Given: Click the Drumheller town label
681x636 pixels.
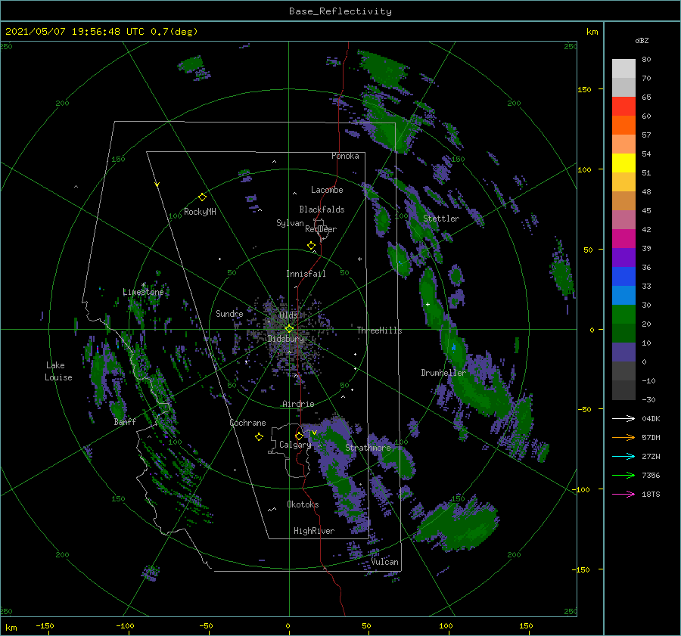Looking at the screenshot, I should (x=443, y=373).
